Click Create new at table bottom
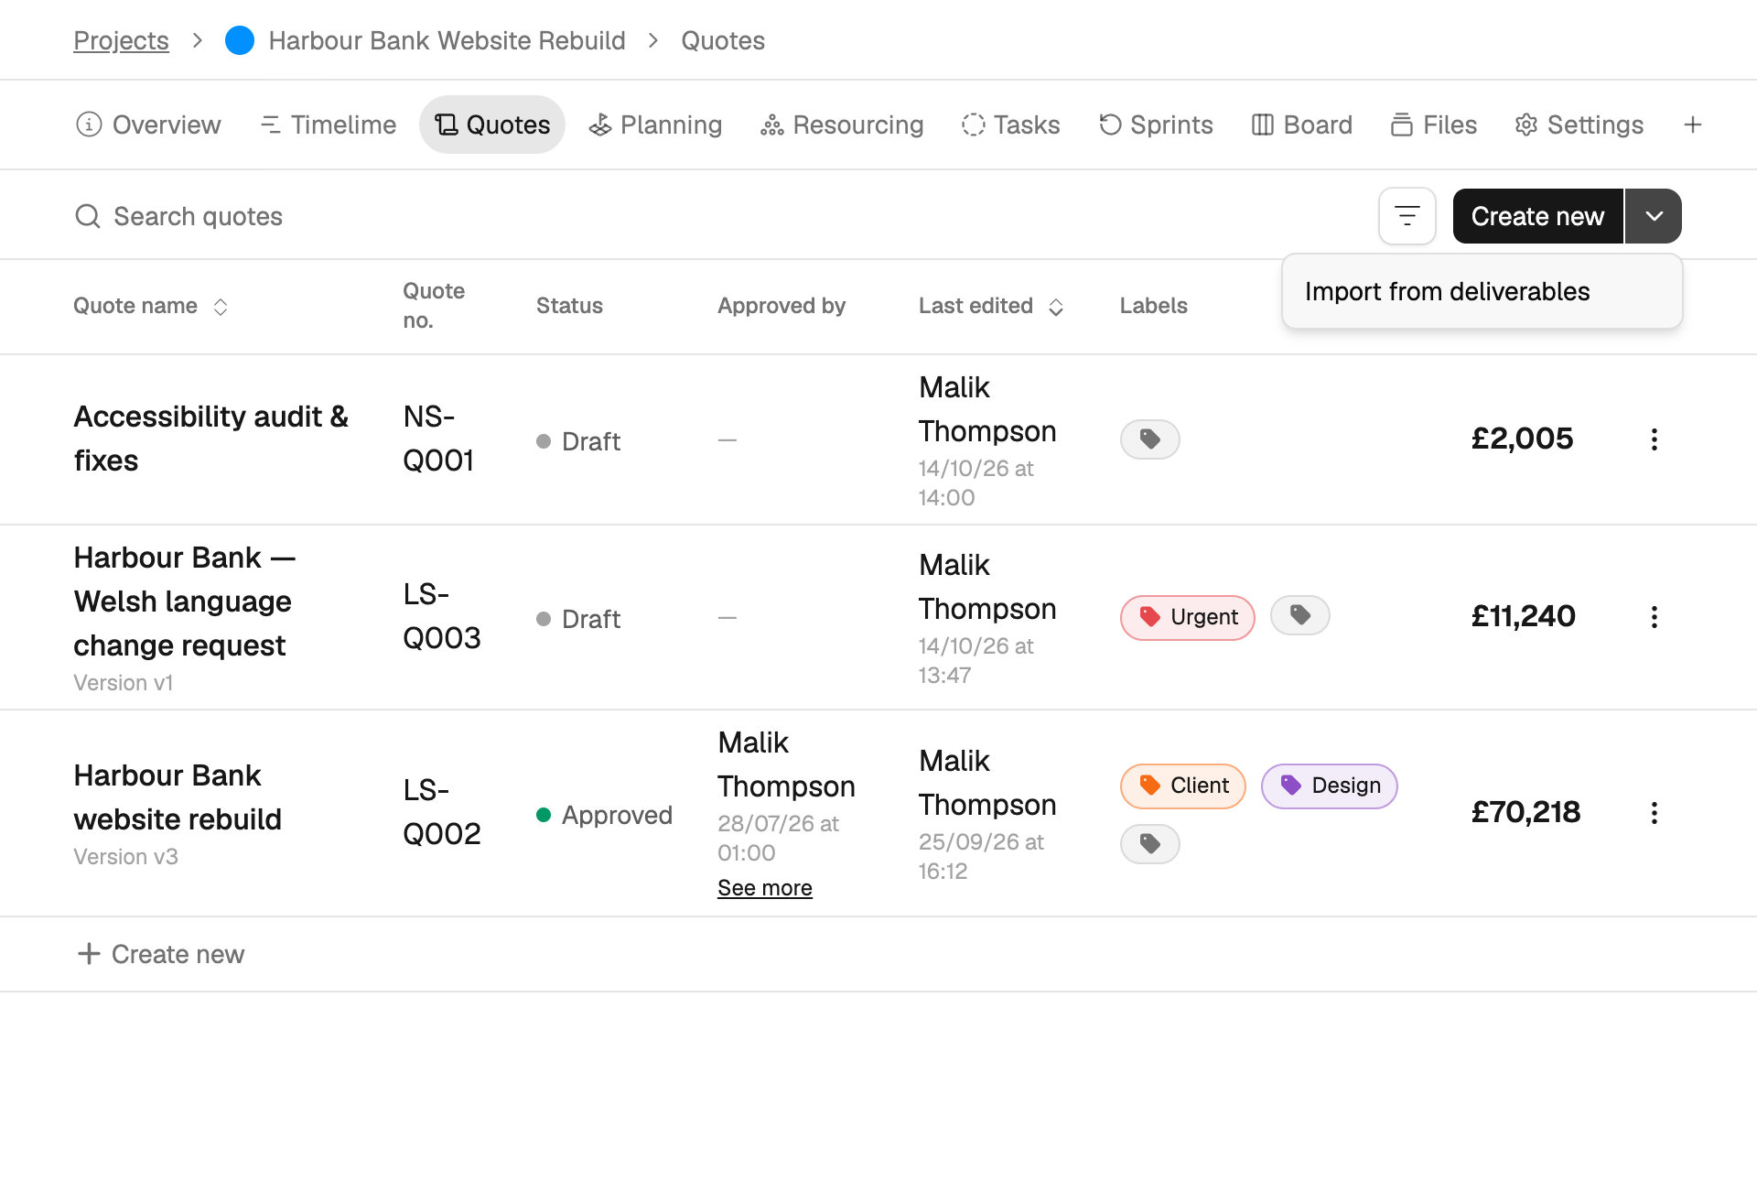The width and height of the screenshot is (1757, 1203). point(161,954)
